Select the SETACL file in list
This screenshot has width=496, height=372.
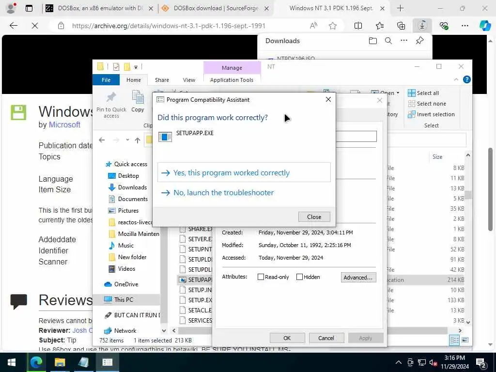tap(196, 310)
